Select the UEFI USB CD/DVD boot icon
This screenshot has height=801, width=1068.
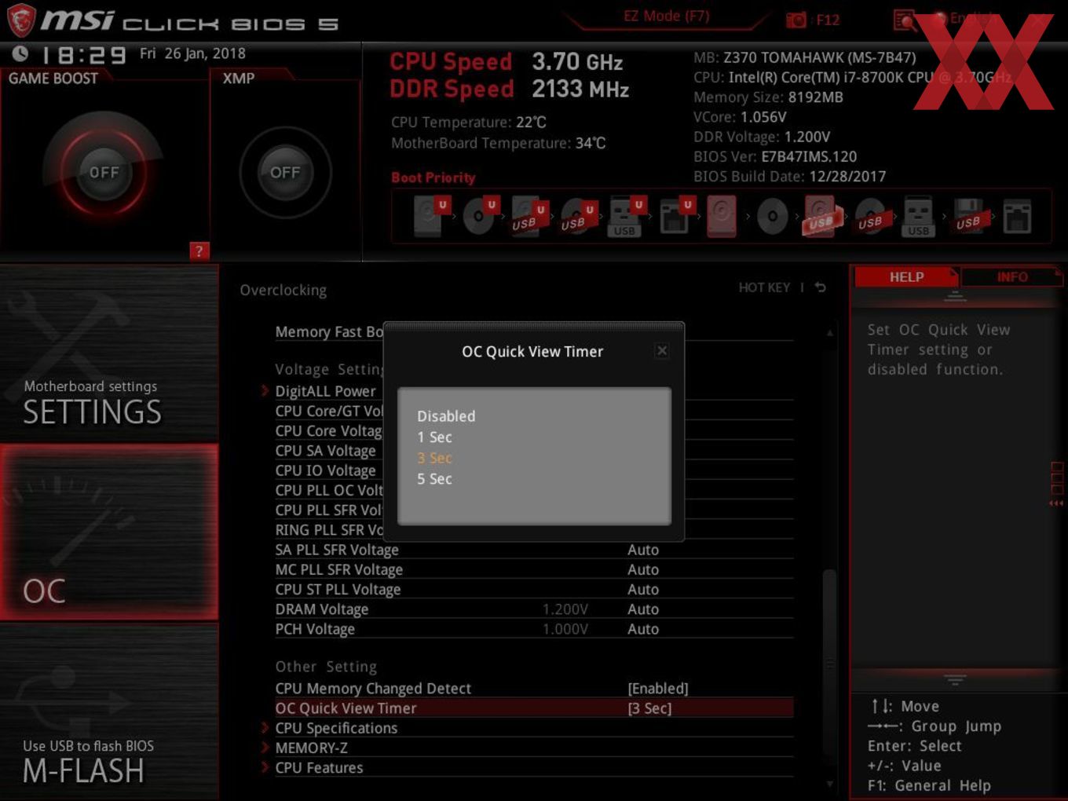coord(577,215)
